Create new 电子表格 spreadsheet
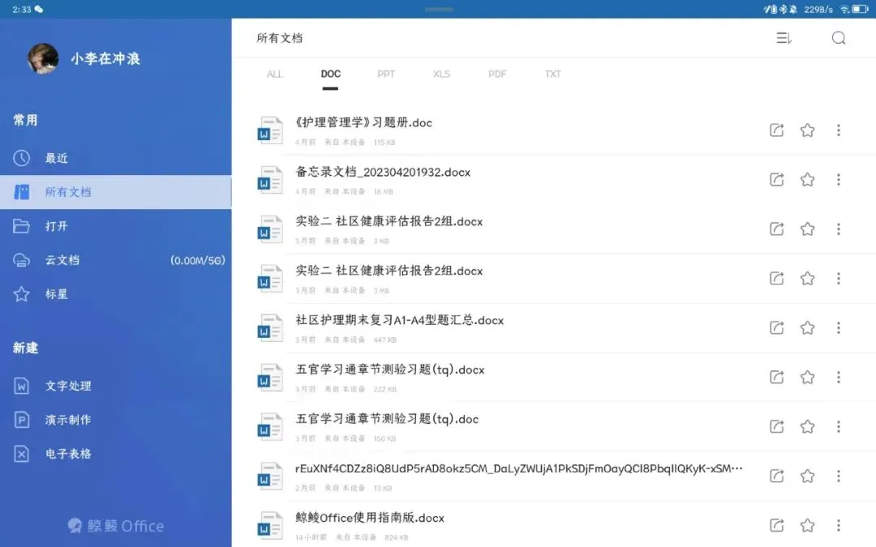The width and height of the screenshot is (876, 547). 116,454
